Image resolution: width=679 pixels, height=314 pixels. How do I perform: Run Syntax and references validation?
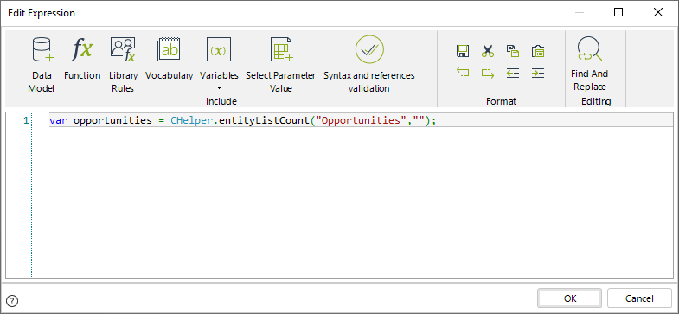pyautogui.click(x=369, y=65)
